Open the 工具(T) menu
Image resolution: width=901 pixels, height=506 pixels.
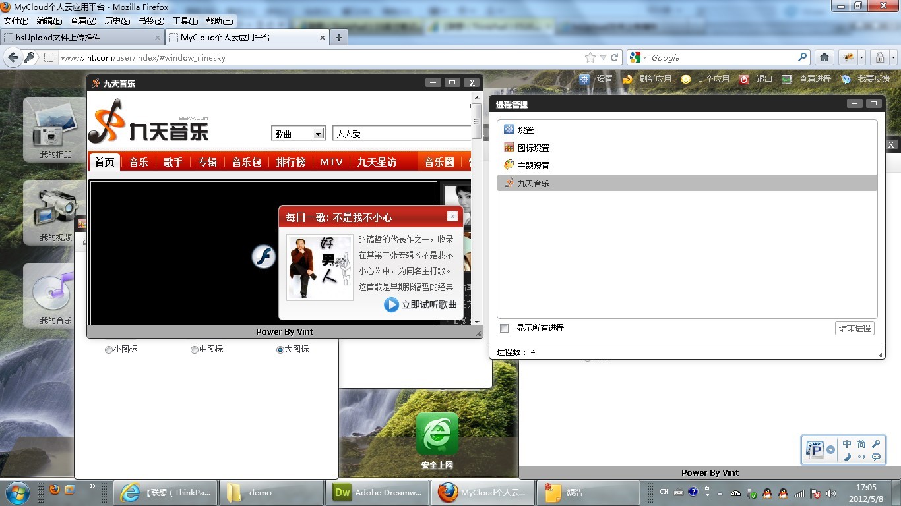(185, 21)
